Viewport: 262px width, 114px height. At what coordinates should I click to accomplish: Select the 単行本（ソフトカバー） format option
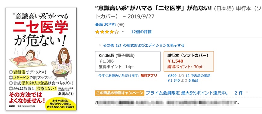[x=189, y=61]
